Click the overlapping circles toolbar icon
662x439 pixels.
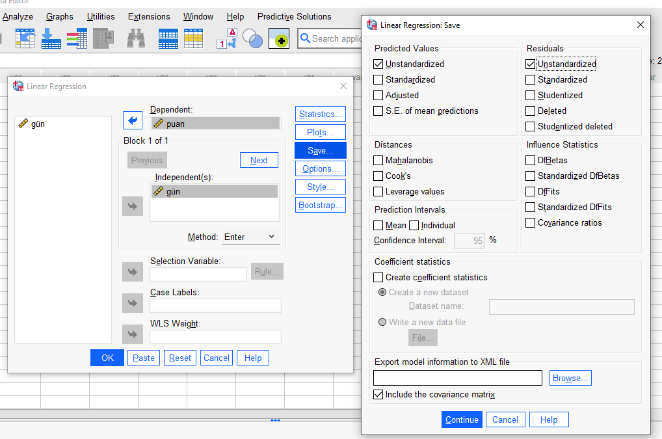coord(252,39)
